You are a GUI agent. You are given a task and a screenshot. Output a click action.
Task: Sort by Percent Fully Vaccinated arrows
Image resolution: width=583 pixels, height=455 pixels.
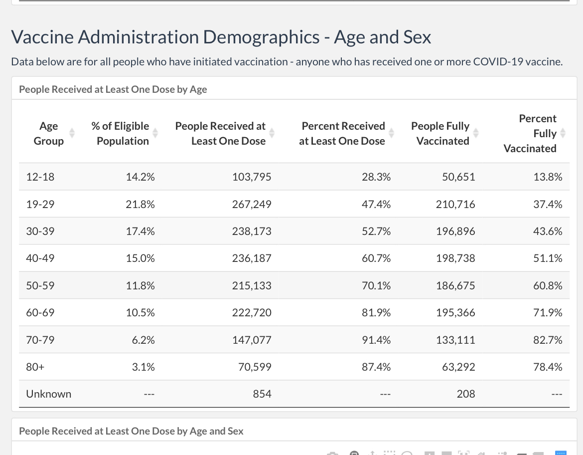point(563,133)
